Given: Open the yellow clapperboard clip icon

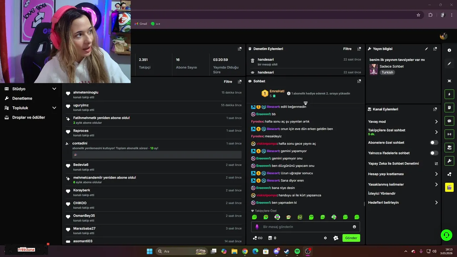Looking at the screenshot, I should (x=449, y=187).
